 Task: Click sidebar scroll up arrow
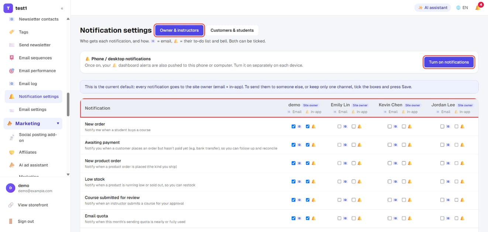click(68, 19)
